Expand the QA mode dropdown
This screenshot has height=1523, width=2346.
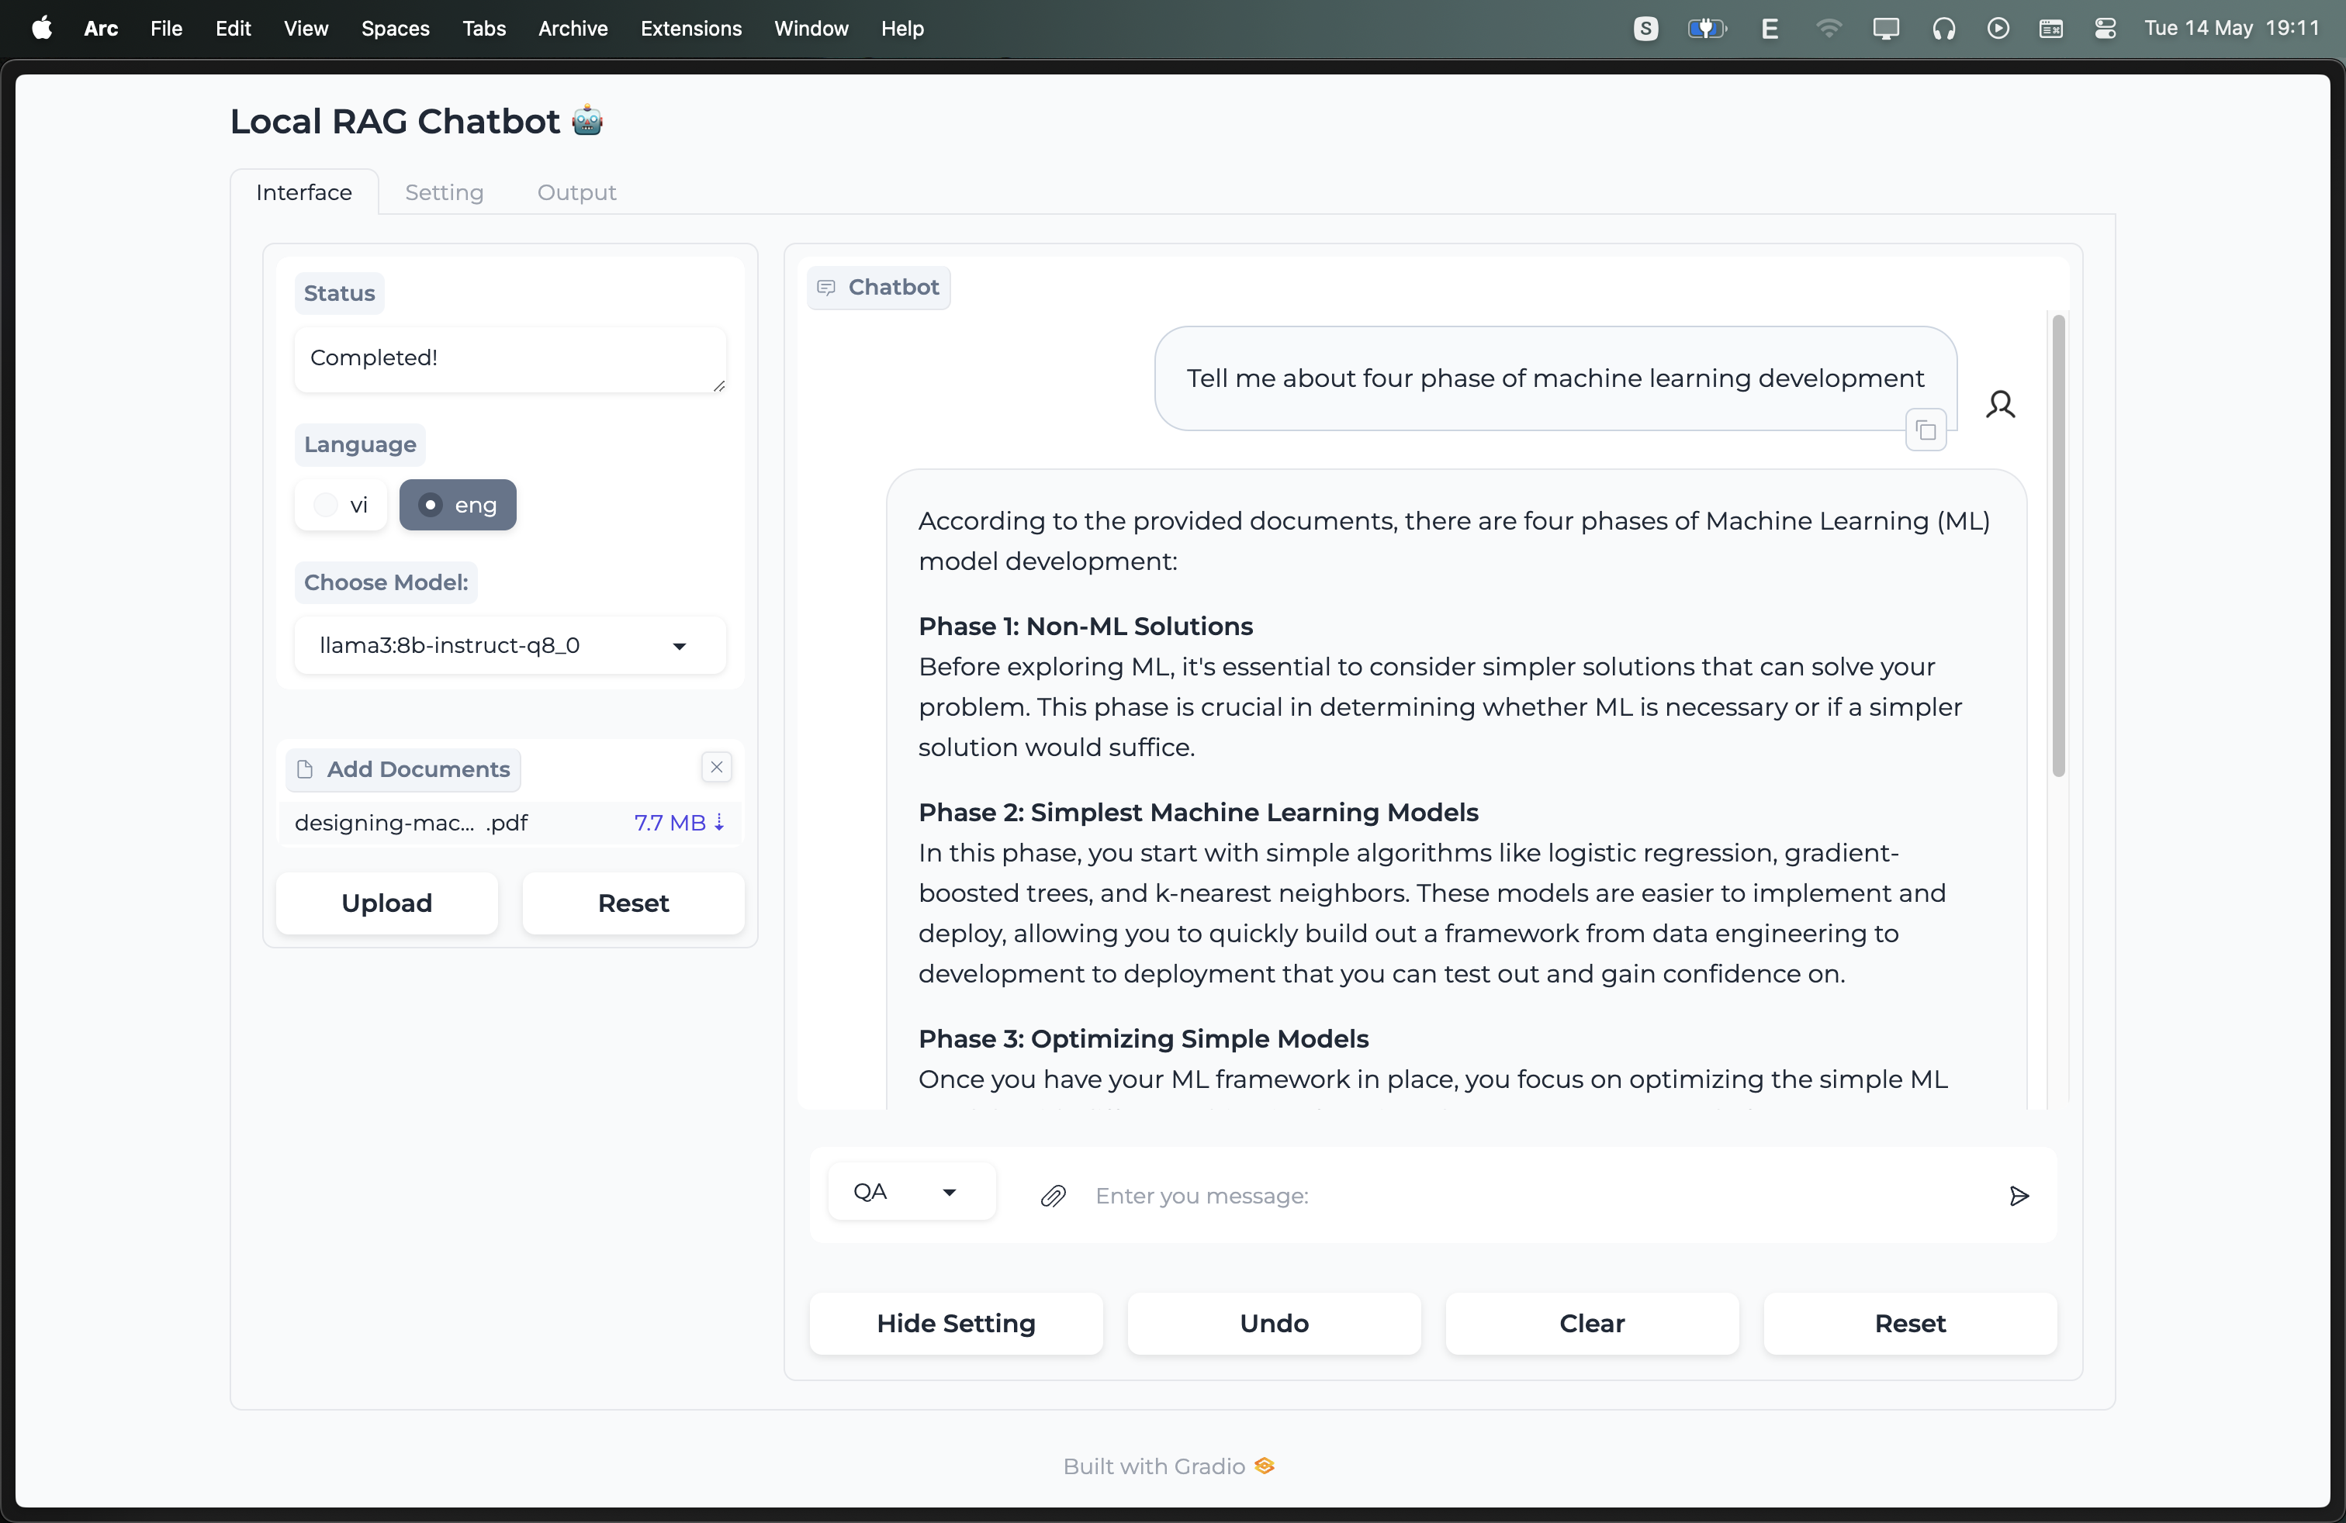point(911,1192)
